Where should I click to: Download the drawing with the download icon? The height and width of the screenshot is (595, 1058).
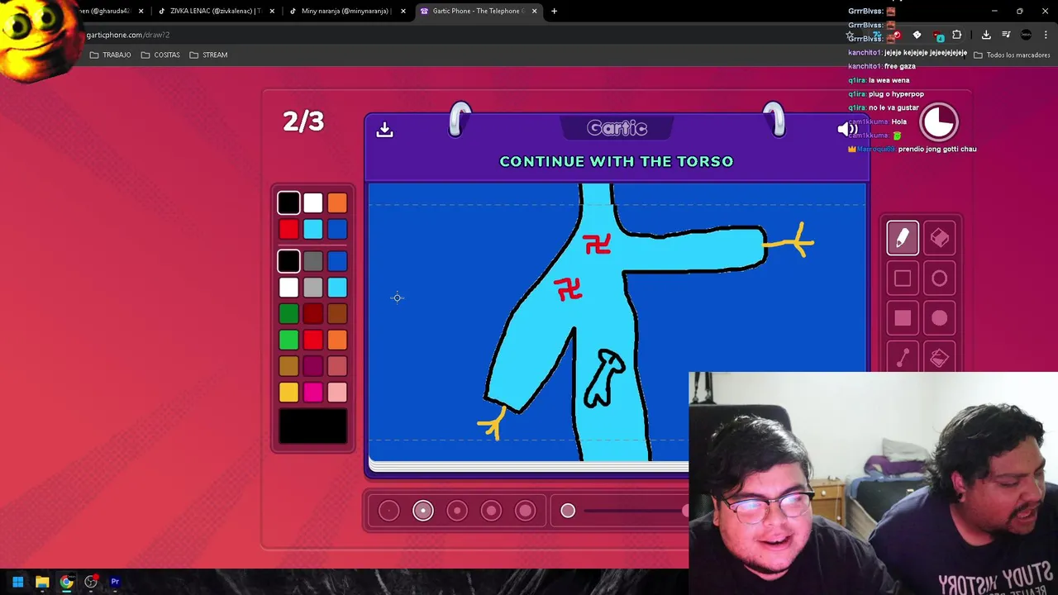(384, 130)
